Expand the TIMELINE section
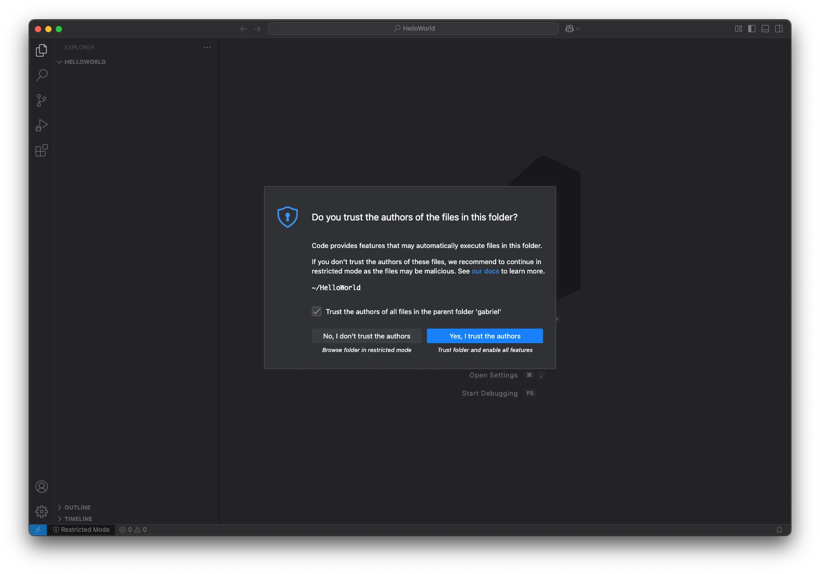This screenshot has width=820, height=574. tap(78, 519)
